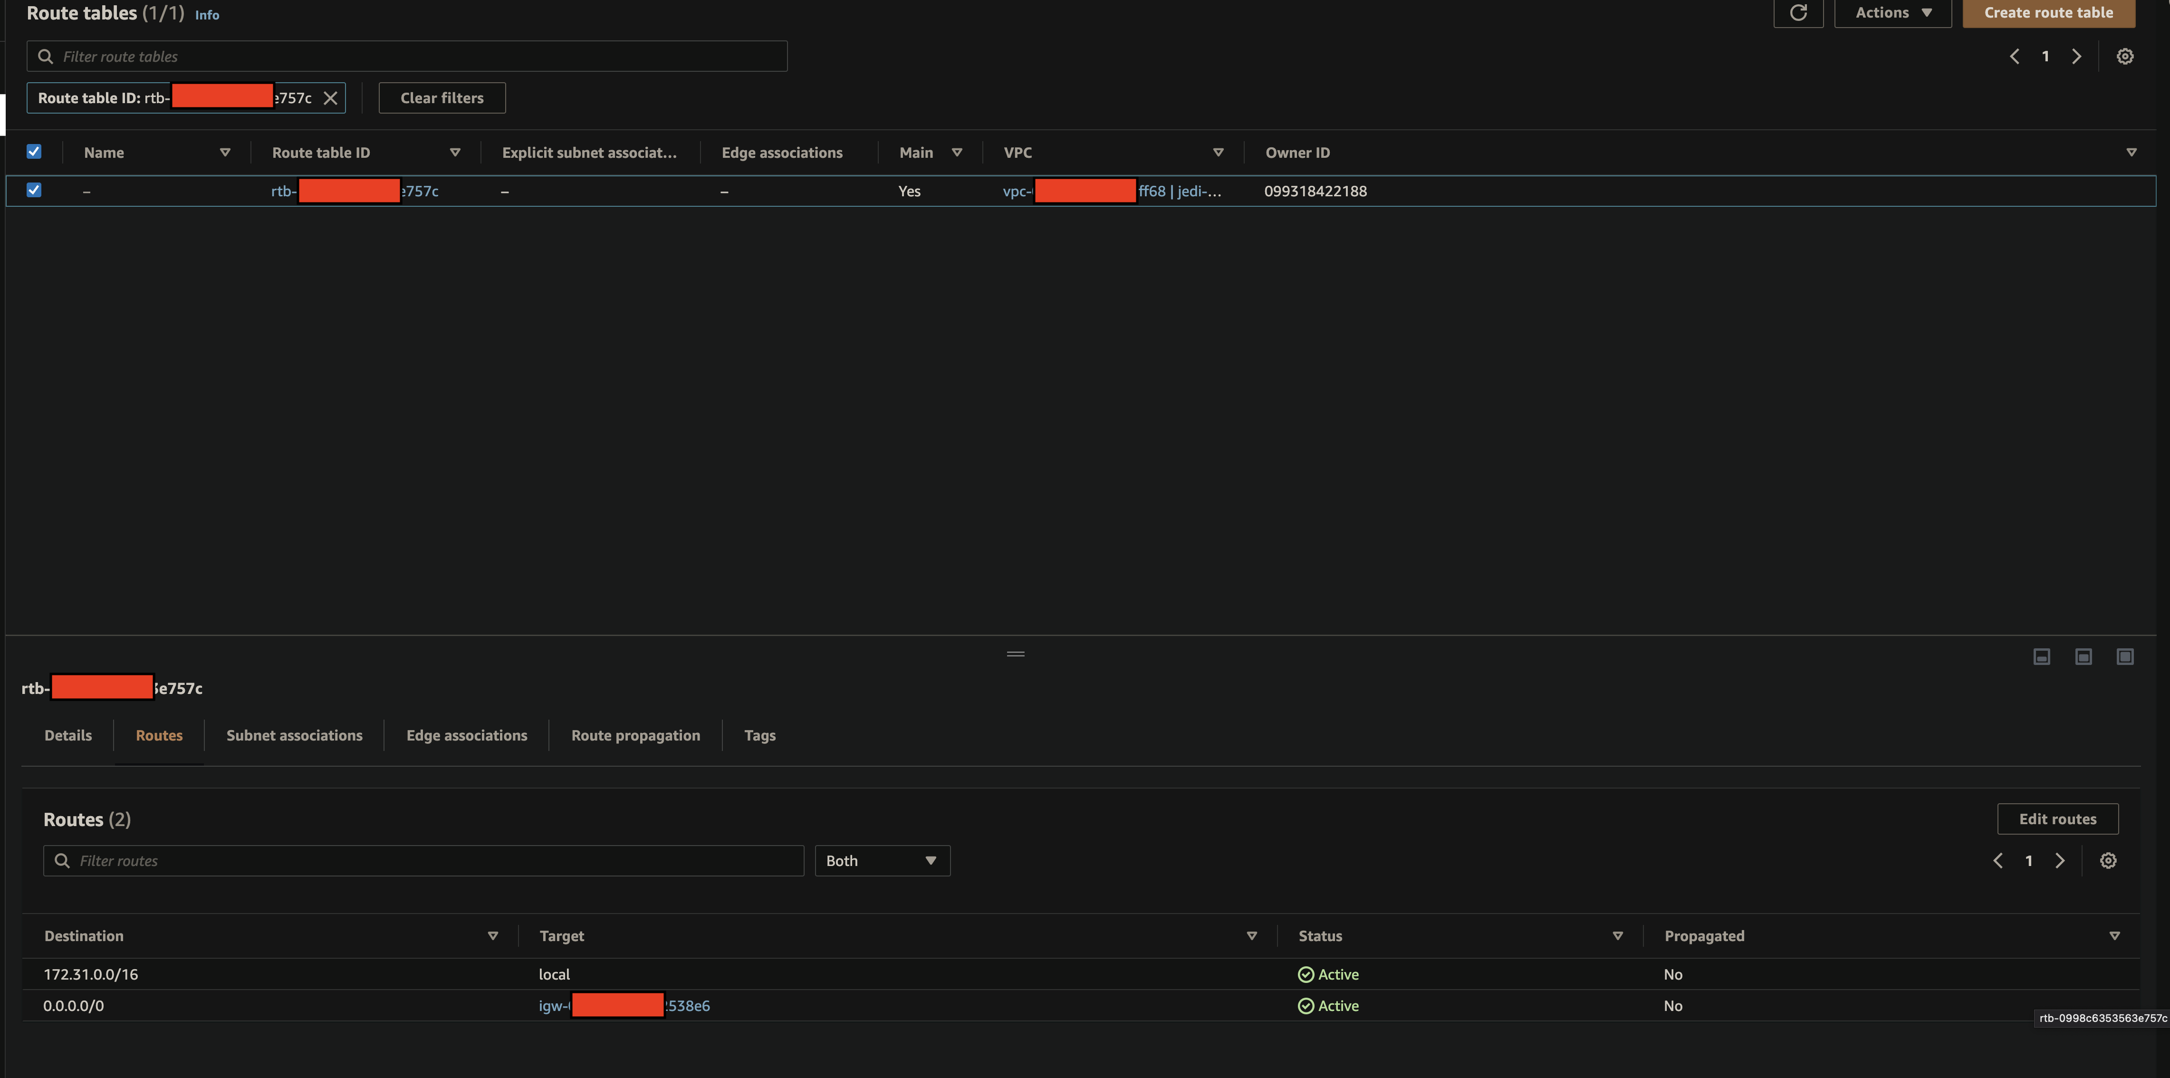
Task: Open the Actions dropdown menu
Action: point(1892,13)
